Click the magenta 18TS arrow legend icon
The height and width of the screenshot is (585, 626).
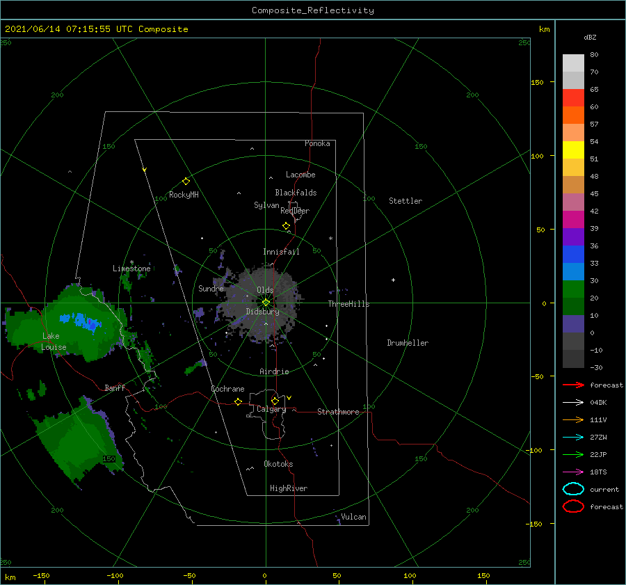coord(573,472)
